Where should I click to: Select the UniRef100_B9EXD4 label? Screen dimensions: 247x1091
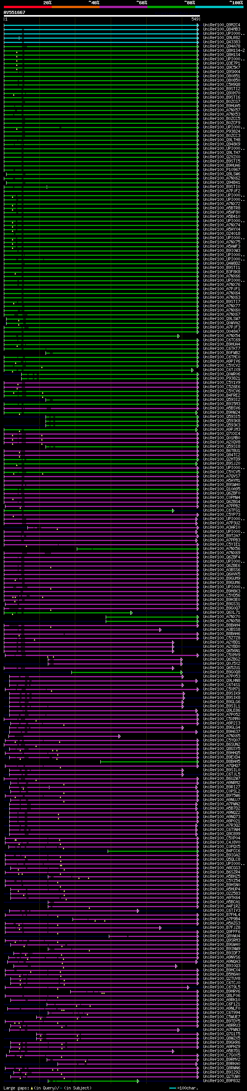coord(222,757)
